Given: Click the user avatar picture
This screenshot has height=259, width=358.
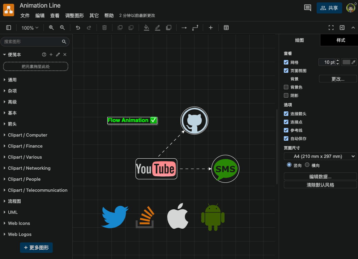Looking at the screenshot, I should (x=351, y=8).
